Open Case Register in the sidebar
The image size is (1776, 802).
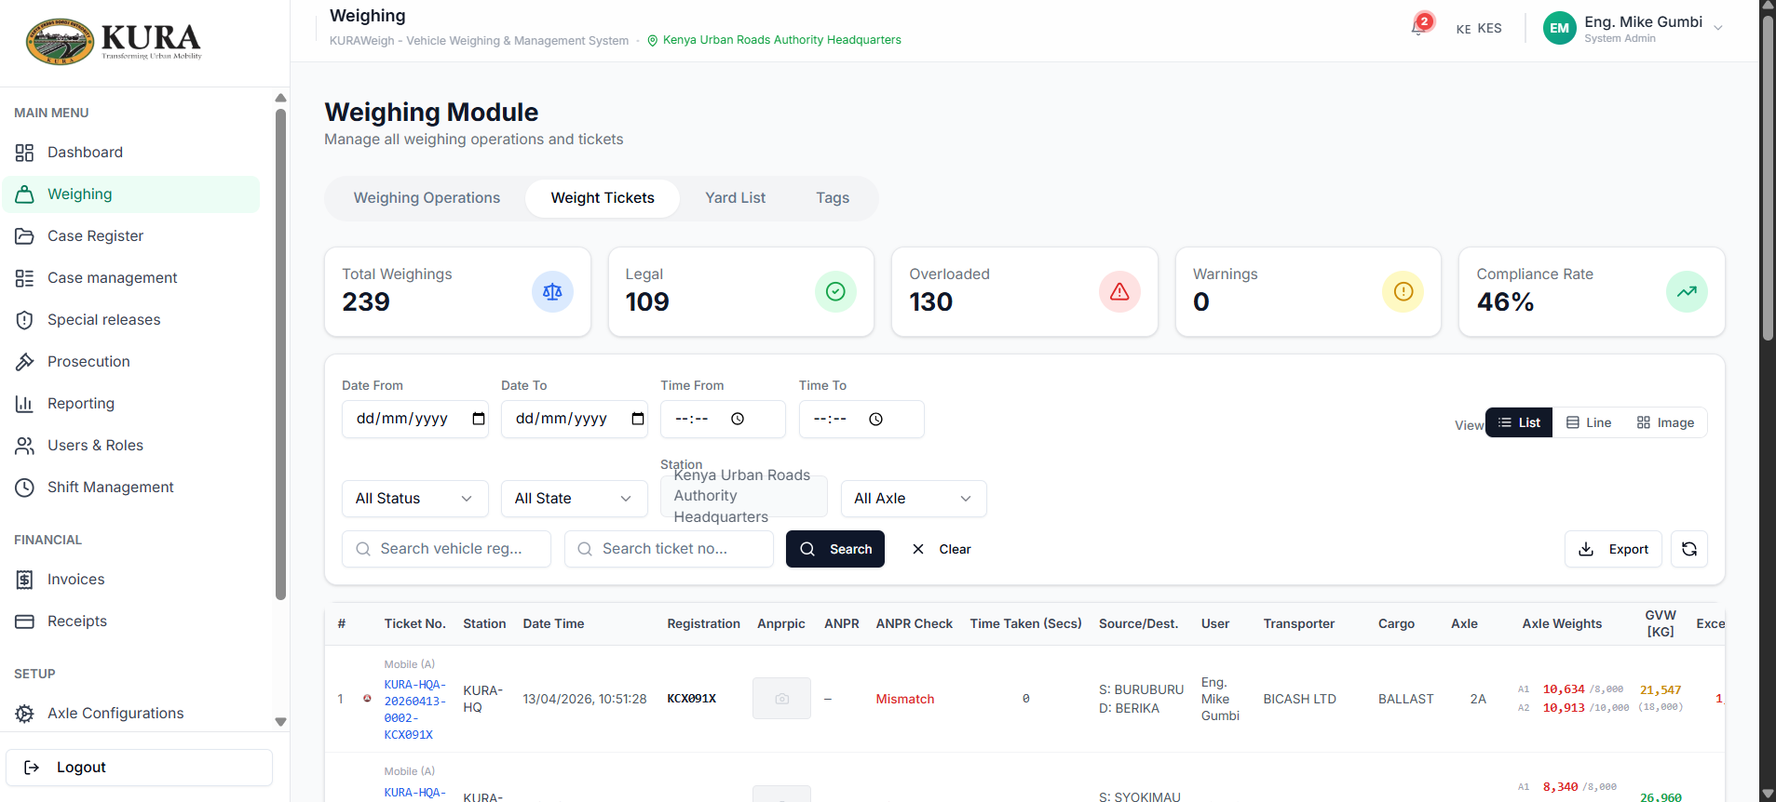pos(131,236)
